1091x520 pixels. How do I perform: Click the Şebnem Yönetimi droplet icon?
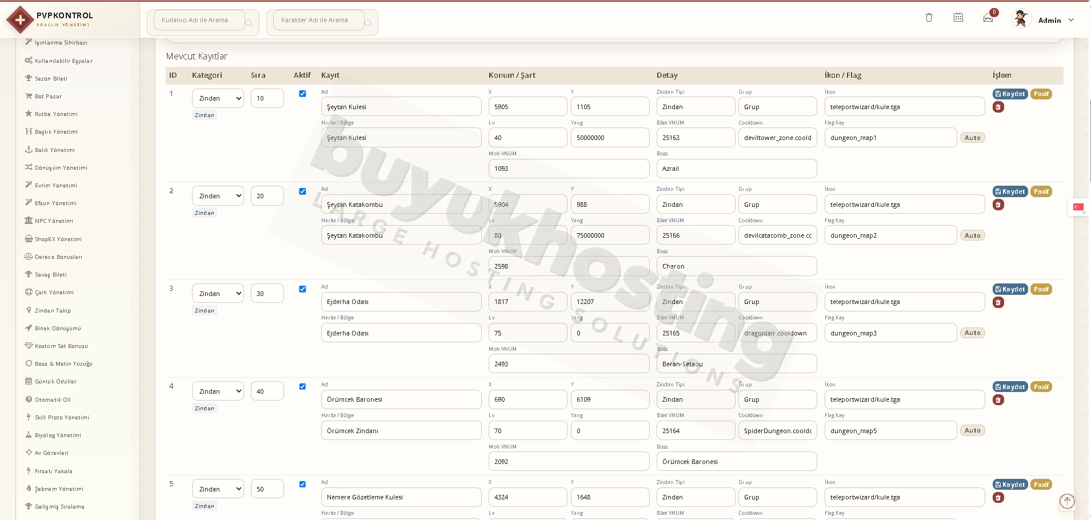29,489
